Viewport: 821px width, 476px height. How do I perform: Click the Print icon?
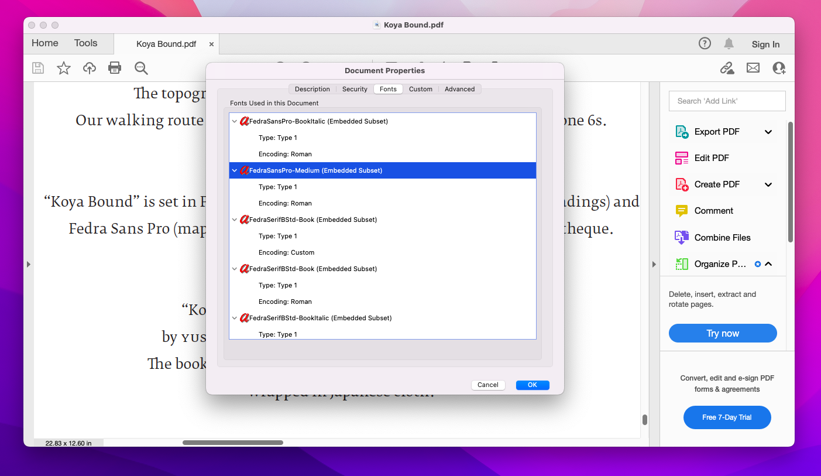click(x=115, y=68)
